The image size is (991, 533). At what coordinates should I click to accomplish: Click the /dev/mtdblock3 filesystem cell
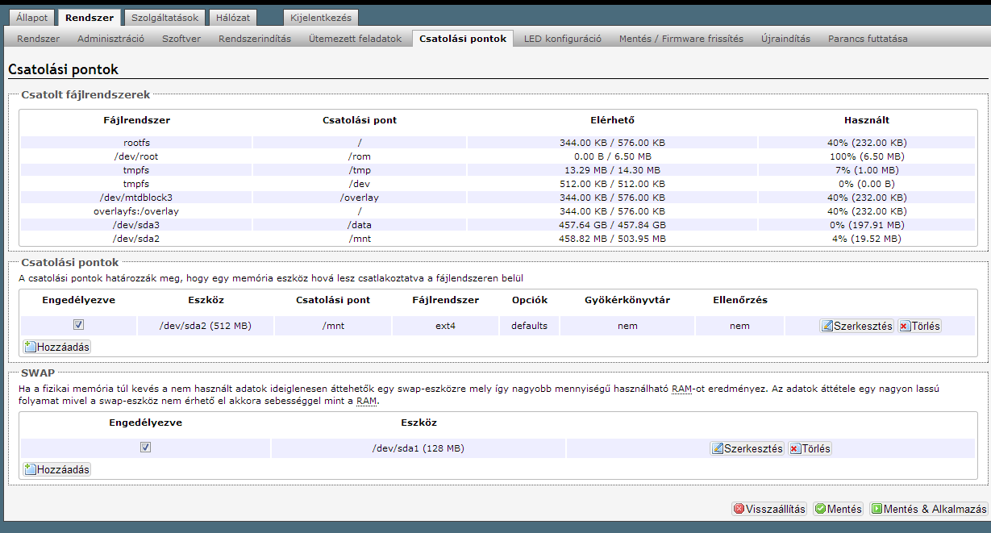[136, 198]
